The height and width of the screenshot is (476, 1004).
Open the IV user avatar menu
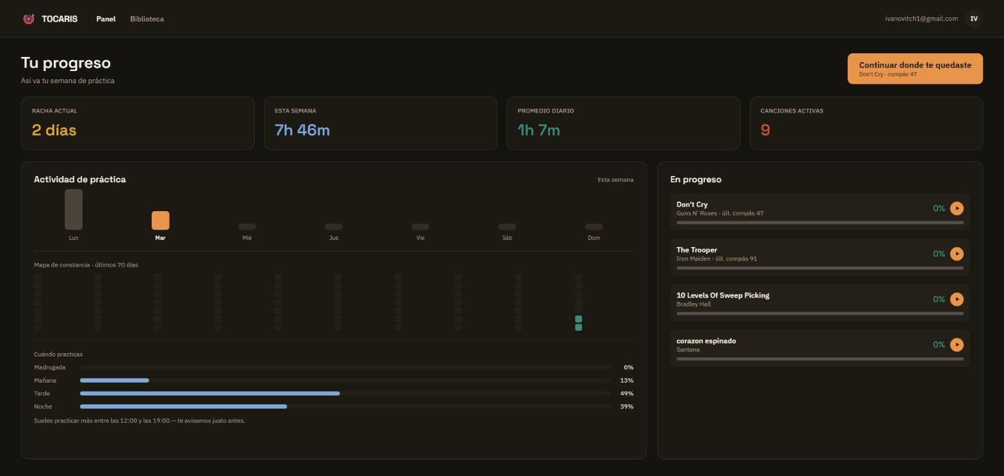(x=974, y=19)
